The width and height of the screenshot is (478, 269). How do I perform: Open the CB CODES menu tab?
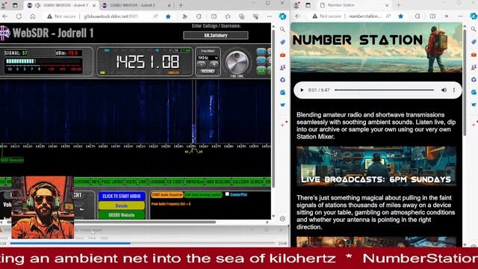click(x=176, y=182)
